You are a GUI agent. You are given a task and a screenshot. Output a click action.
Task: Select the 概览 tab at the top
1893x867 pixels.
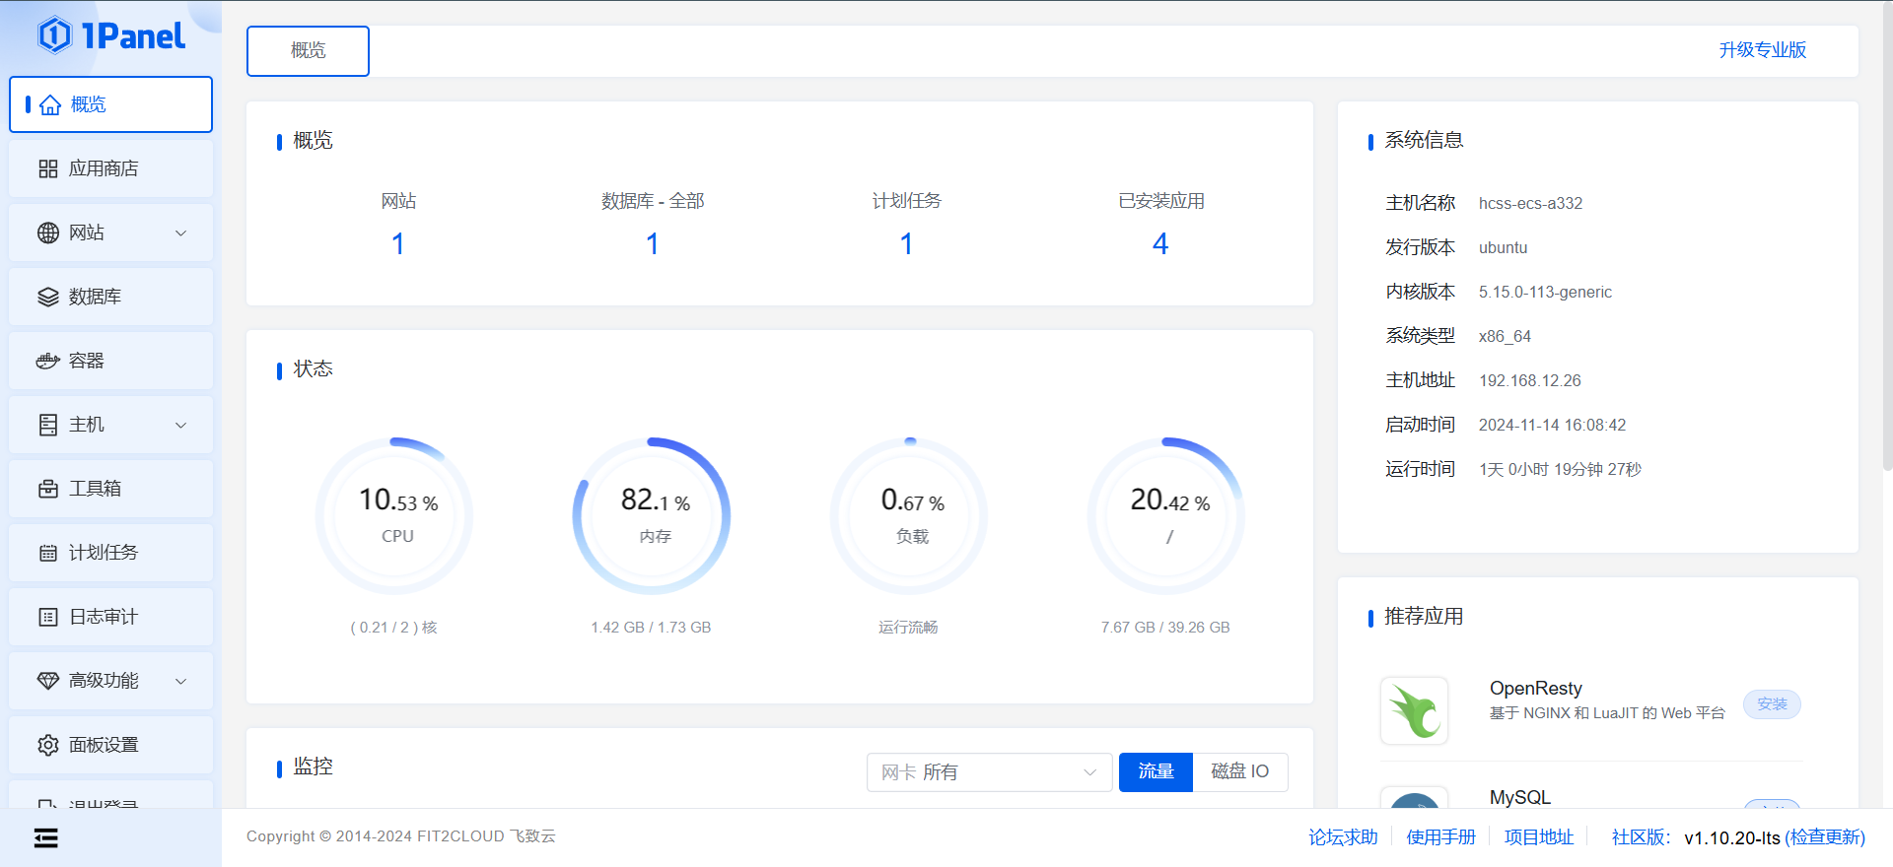pyautogui.click(x=308, y=51)
